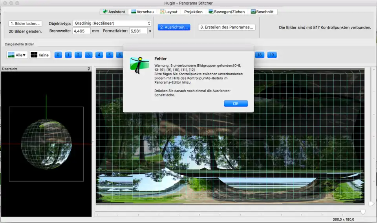This screenshot has height=223, width=377.
Task: Toggle visibility of image 3
Action: click(x=89, y=55)
